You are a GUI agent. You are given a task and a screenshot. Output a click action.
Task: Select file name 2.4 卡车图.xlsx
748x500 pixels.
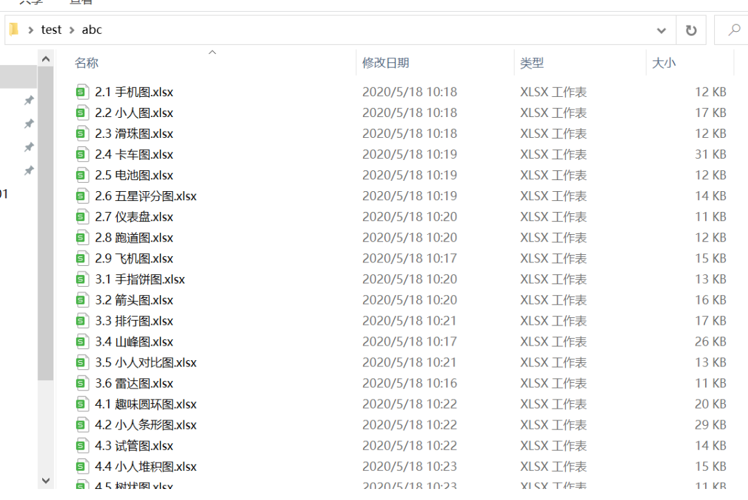point(134,154)
